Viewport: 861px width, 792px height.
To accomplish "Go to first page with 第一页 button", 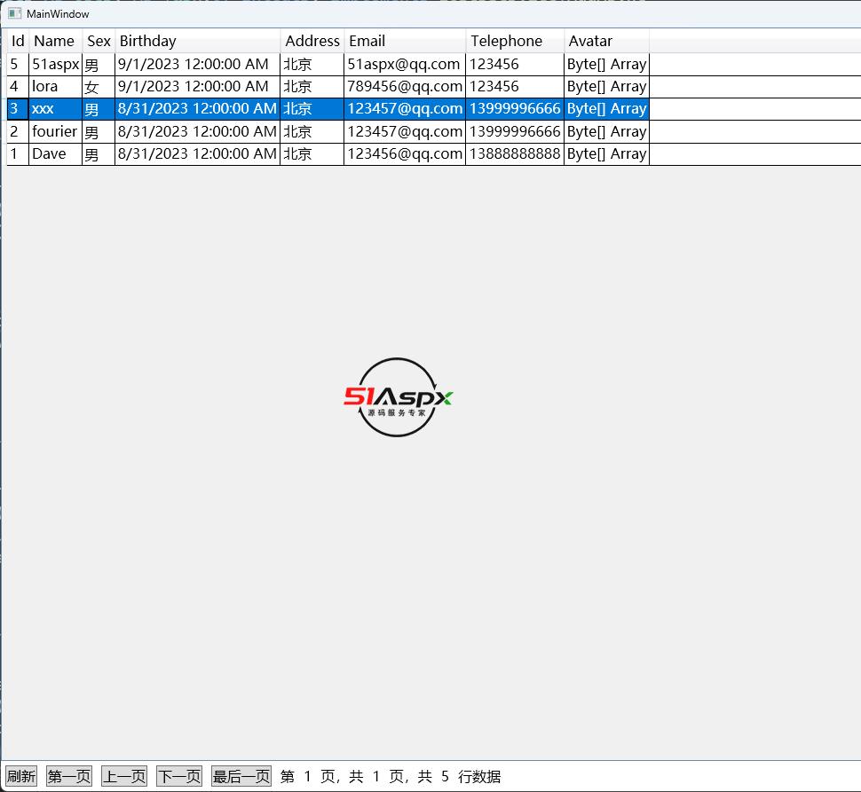I will coord(69,776).
